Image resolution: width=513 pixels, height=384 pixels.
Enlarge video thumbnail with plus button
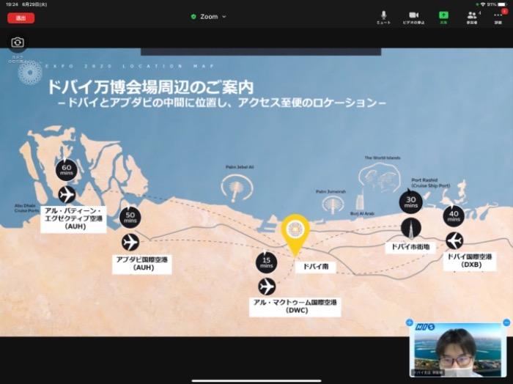pos(410,323)
